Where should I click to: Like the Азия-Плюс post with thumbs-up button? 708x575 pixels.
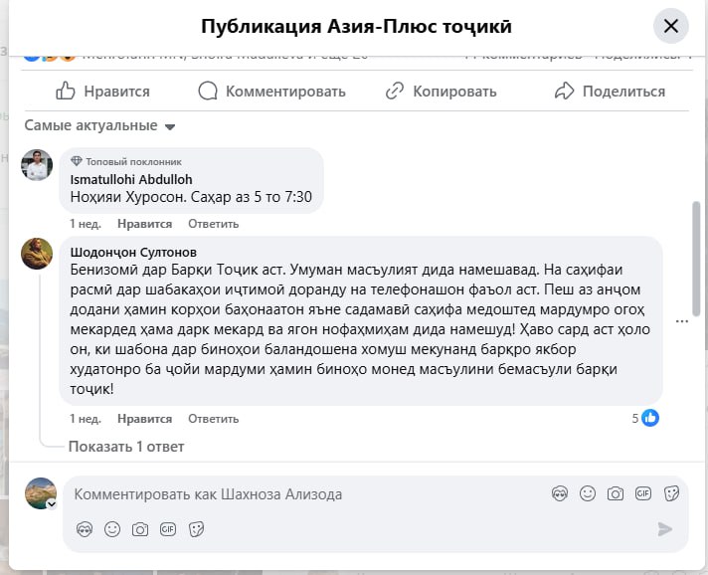102,92
